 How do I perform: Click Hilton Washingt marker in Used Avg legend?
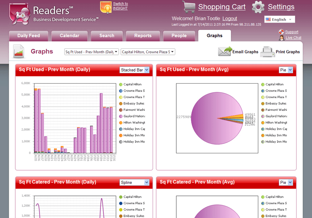coord(263,123)
